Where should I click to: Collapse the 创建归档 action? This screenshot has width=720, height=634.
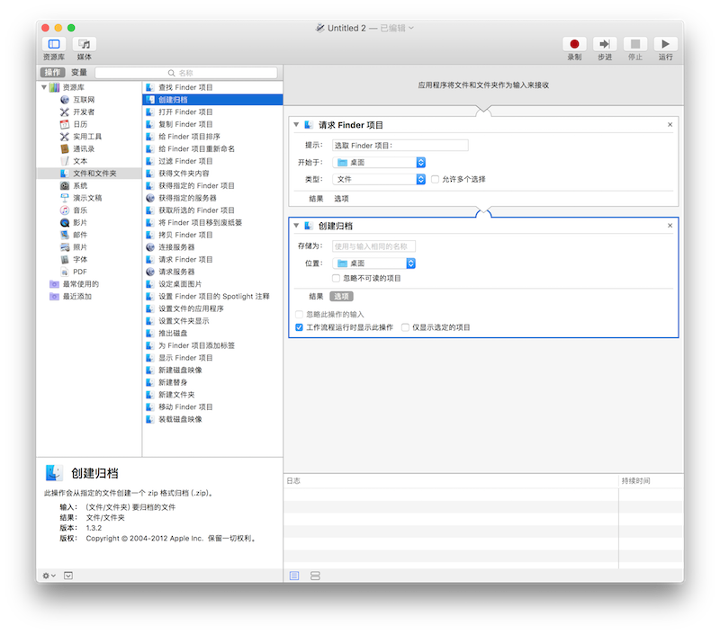tap(297, 226)
